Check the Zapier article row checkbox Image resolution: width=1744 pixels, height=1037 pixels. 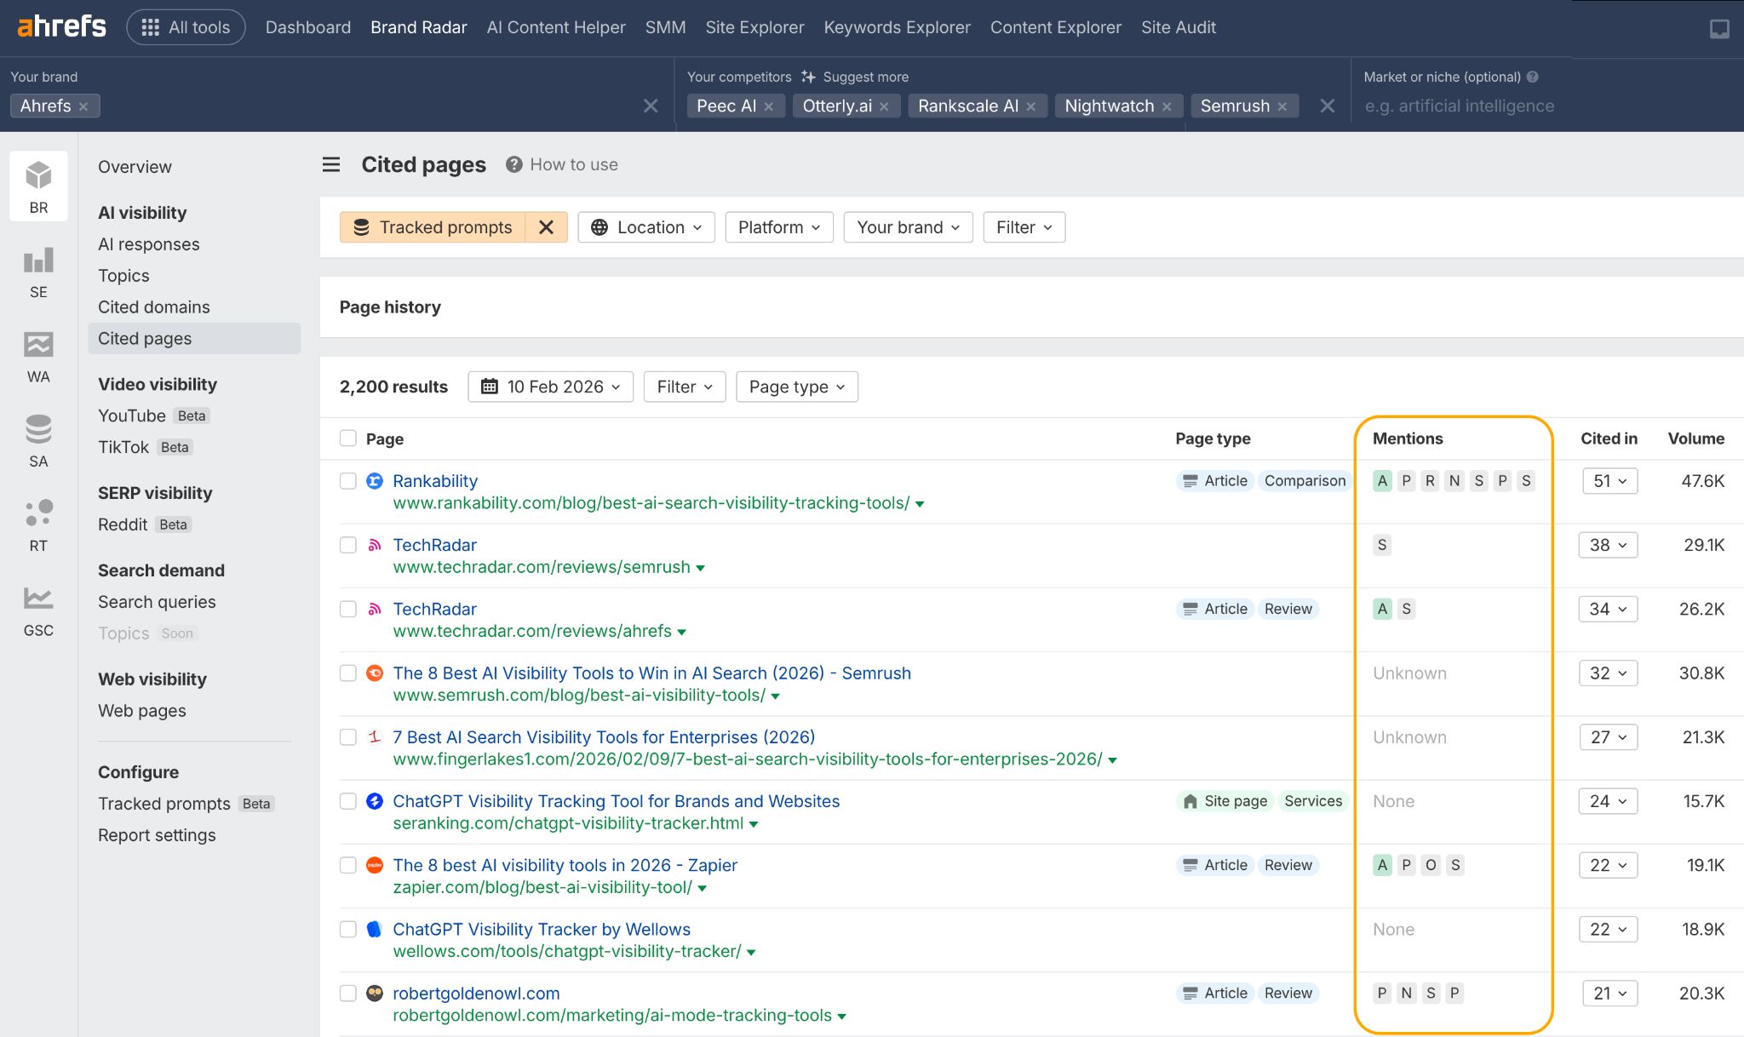347,864
